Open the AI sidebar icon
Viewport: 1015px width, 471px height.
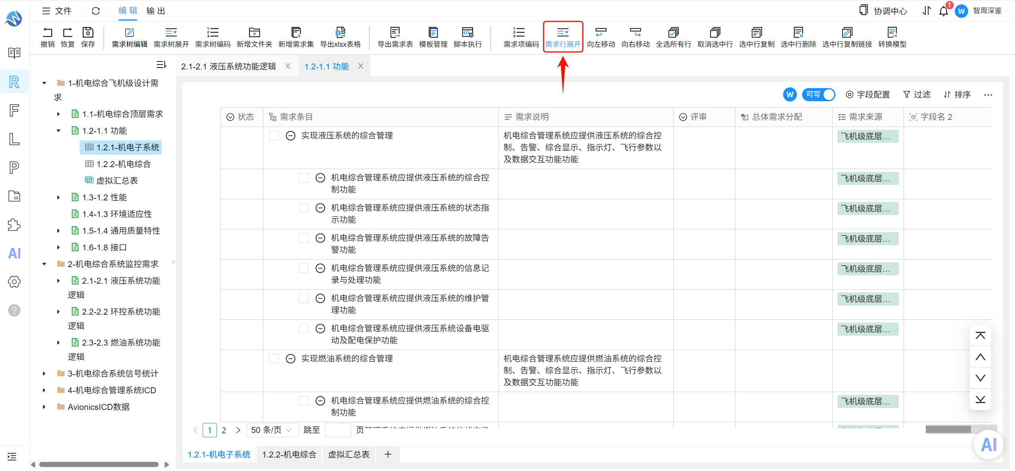coord(14,253)
